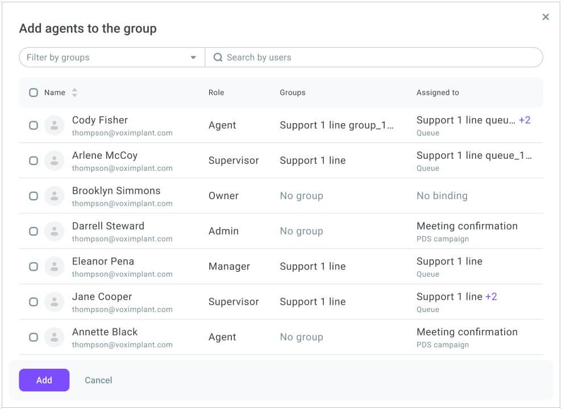The height and width of the screenshot is (409, 562).
Task: Click the Owner role cell
Action: (x=223, y=196)
